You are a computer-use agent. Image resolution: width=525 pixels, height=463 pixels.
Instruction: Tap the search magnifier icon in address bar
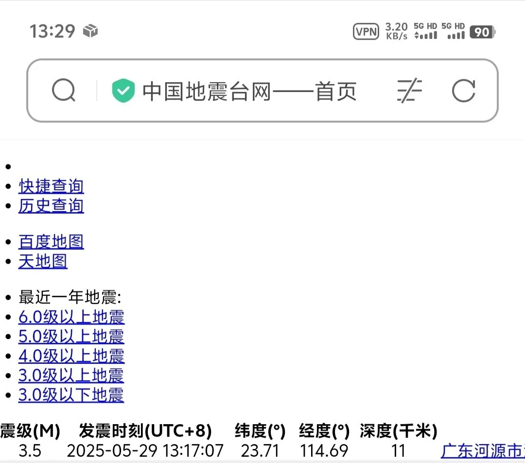coord(64,91)
